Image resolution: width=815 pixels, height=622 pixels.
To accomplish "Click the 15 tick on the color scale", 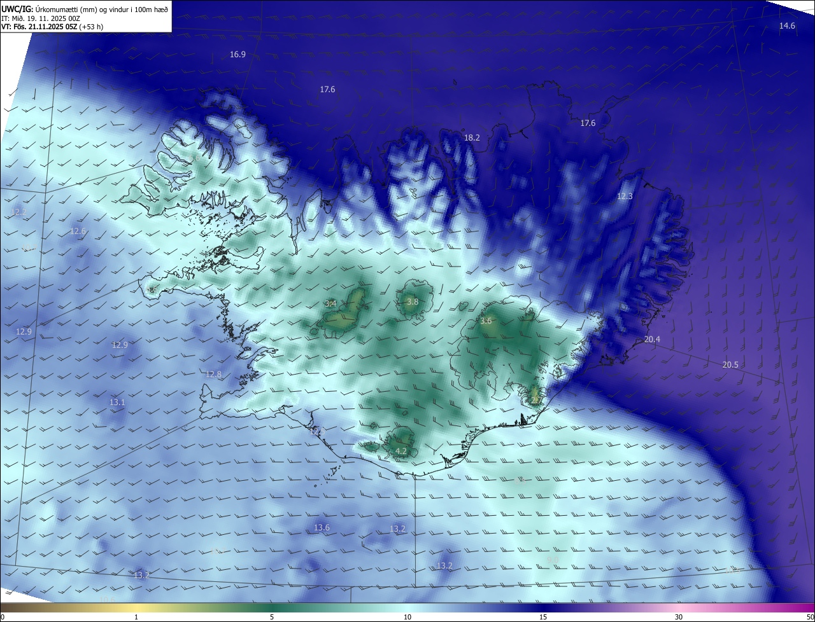I will point(543,617).
